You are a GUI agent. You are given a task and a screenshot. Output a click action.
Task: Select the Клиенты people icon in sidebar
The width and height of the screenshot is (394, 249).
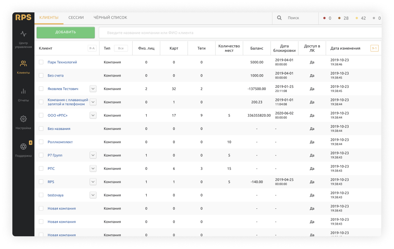(x=23, y=63)
